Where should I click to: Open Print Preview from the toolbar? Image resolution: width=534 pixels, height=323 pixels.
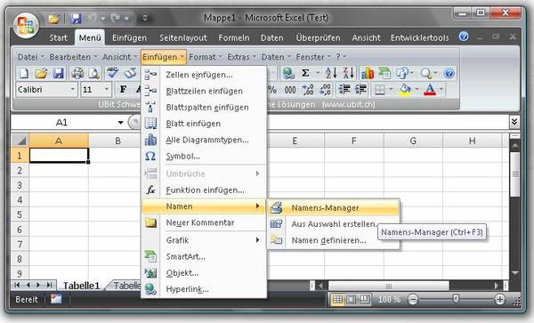94,73
